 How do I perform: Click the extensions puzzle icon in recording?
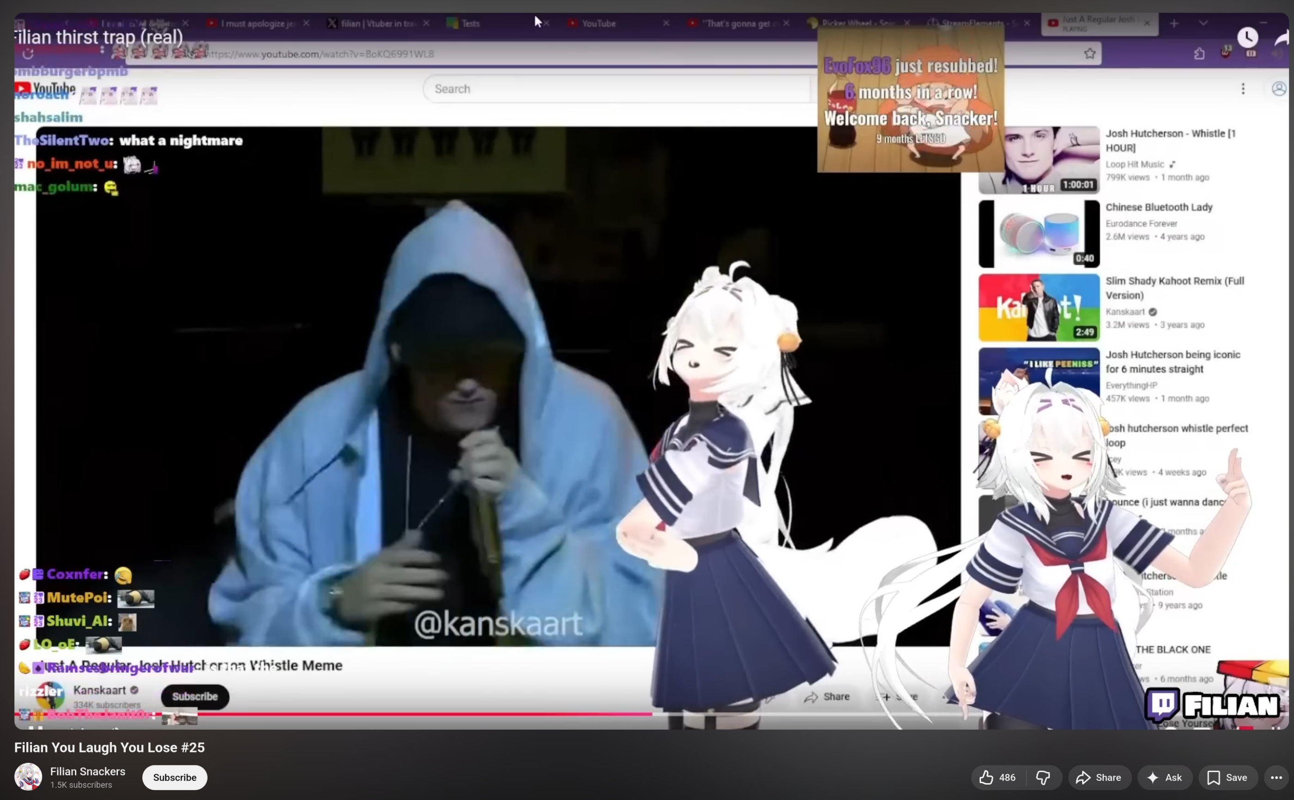click(x=1199, y=54)
